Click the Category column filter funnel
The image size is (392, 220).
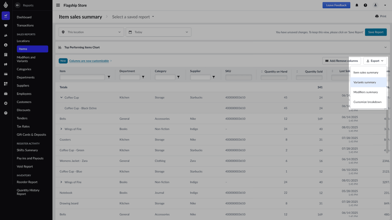coord(178,77)
